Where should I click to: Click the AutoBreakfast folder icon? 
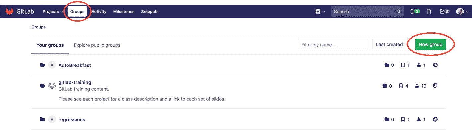[42, 65]
